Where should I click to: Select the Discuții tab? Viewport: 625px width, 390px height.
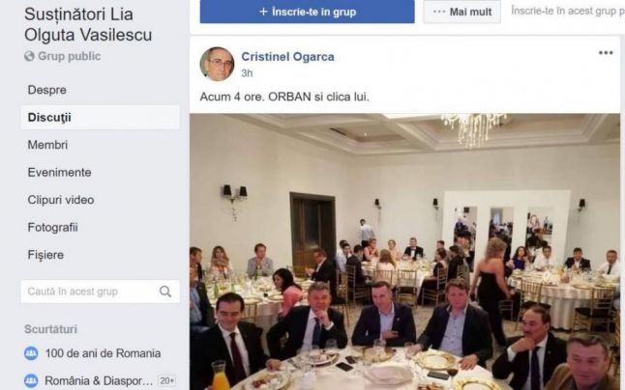[x=100, y=117]
